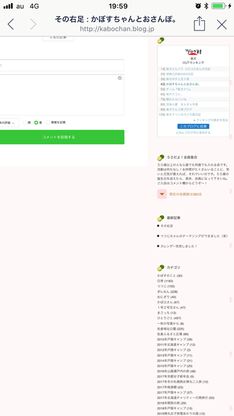Open category おにぎり (40)
The width and height of the screenshot is (234, 416).
[x=166, y=297]
